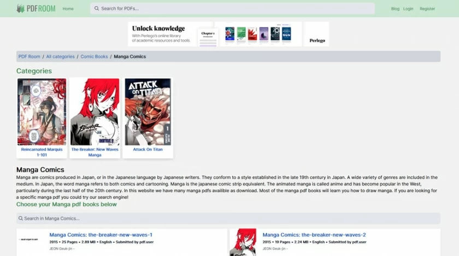Screen dimensions: 459x256
Task: Open the Register link
Action: [427, 9]
